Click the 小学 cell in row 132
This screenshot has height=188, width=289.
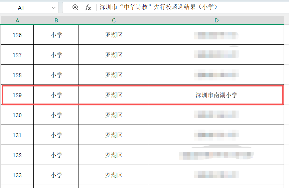click(x=56, y=155)
